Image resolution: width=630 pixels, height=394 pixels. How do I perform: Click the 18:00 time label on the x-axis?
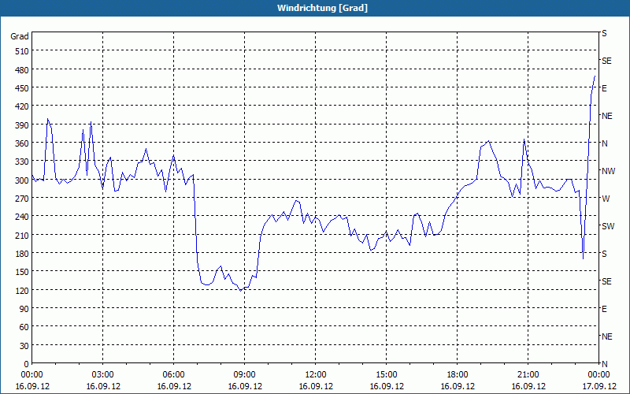458,375
